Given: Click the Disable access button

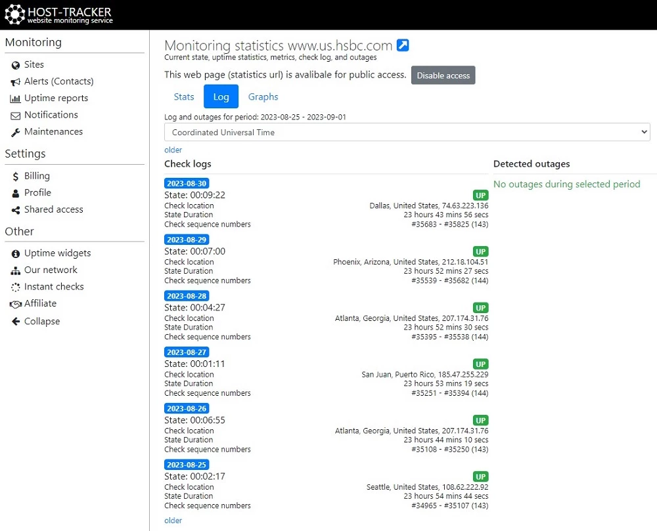Looking at the screenshot, I should coord(443,75).
